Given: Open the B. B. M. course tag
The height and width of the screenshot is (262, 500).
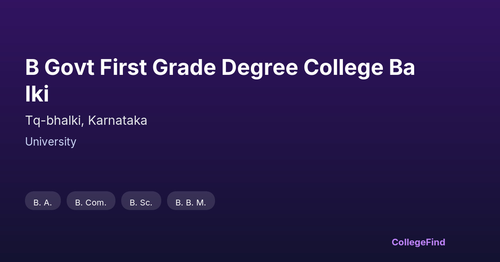Looking at the screenshot, I should click(x=191, y=203).
